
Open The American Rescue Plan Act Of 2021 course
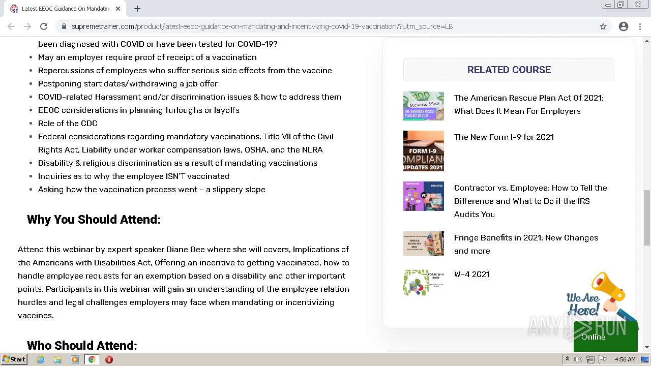(x=528, y=104)
